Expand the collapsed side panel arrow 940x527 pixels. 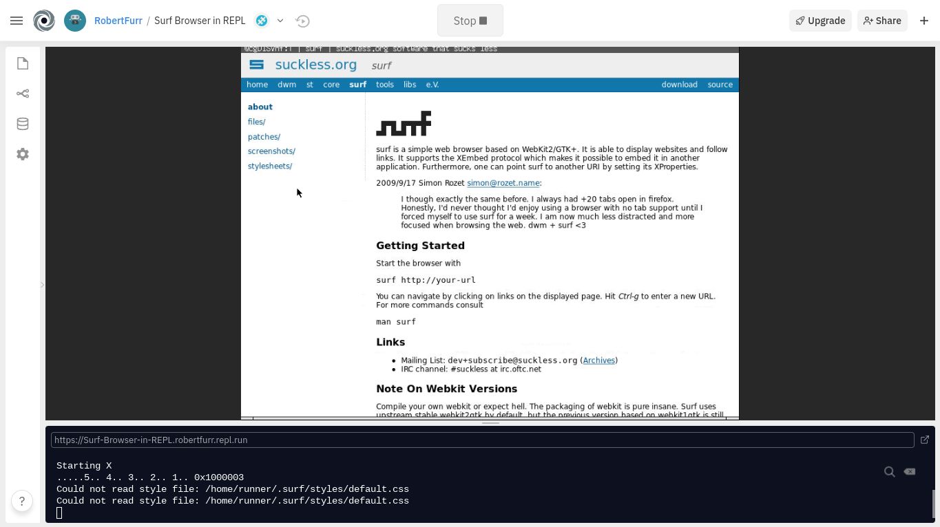(42, 284)
